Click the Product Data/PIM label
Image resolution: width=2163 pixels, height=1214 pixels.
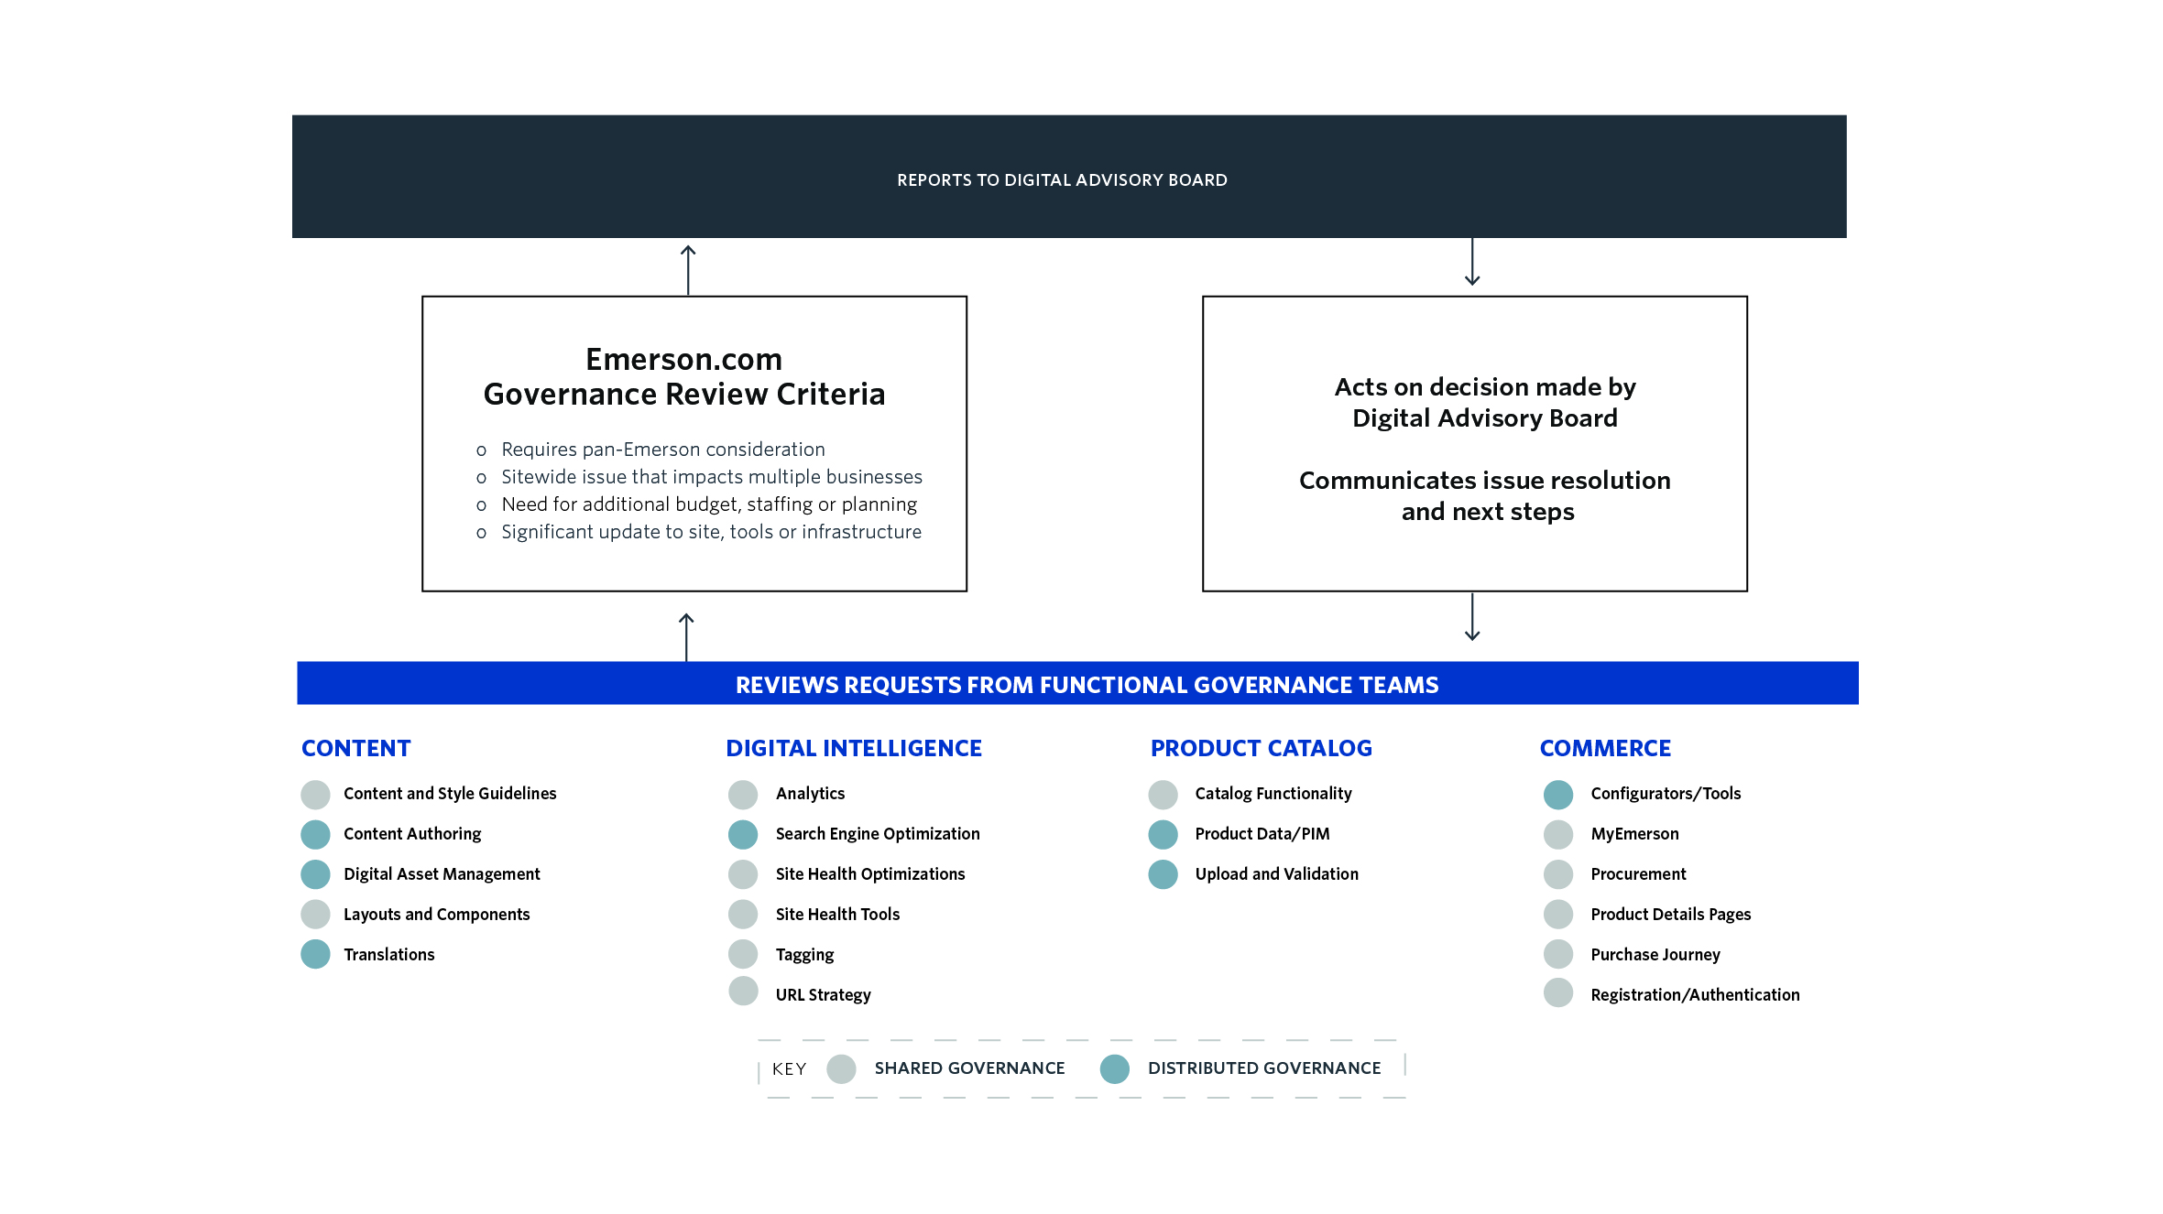[x=1262, y=834]
